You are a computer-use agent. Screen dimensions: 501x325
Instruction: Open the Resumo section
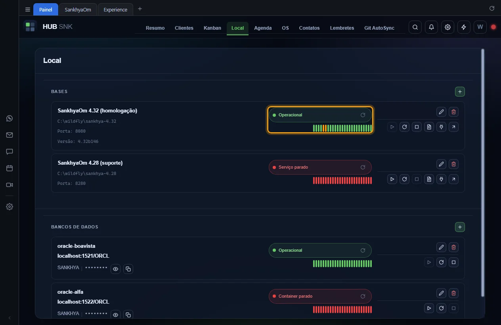155,28
